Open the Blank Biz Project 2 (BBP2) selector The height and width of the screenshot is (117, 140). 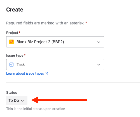pyautogui.click(x=55, y=42)
